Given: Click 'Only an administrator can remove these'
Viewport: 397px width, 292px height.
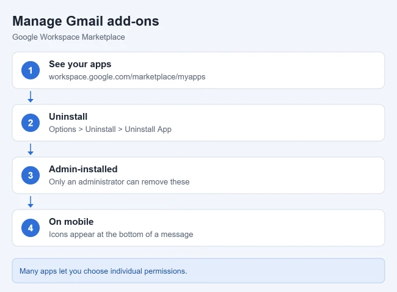Looking at the screenshot, I should tap(119, 181).
